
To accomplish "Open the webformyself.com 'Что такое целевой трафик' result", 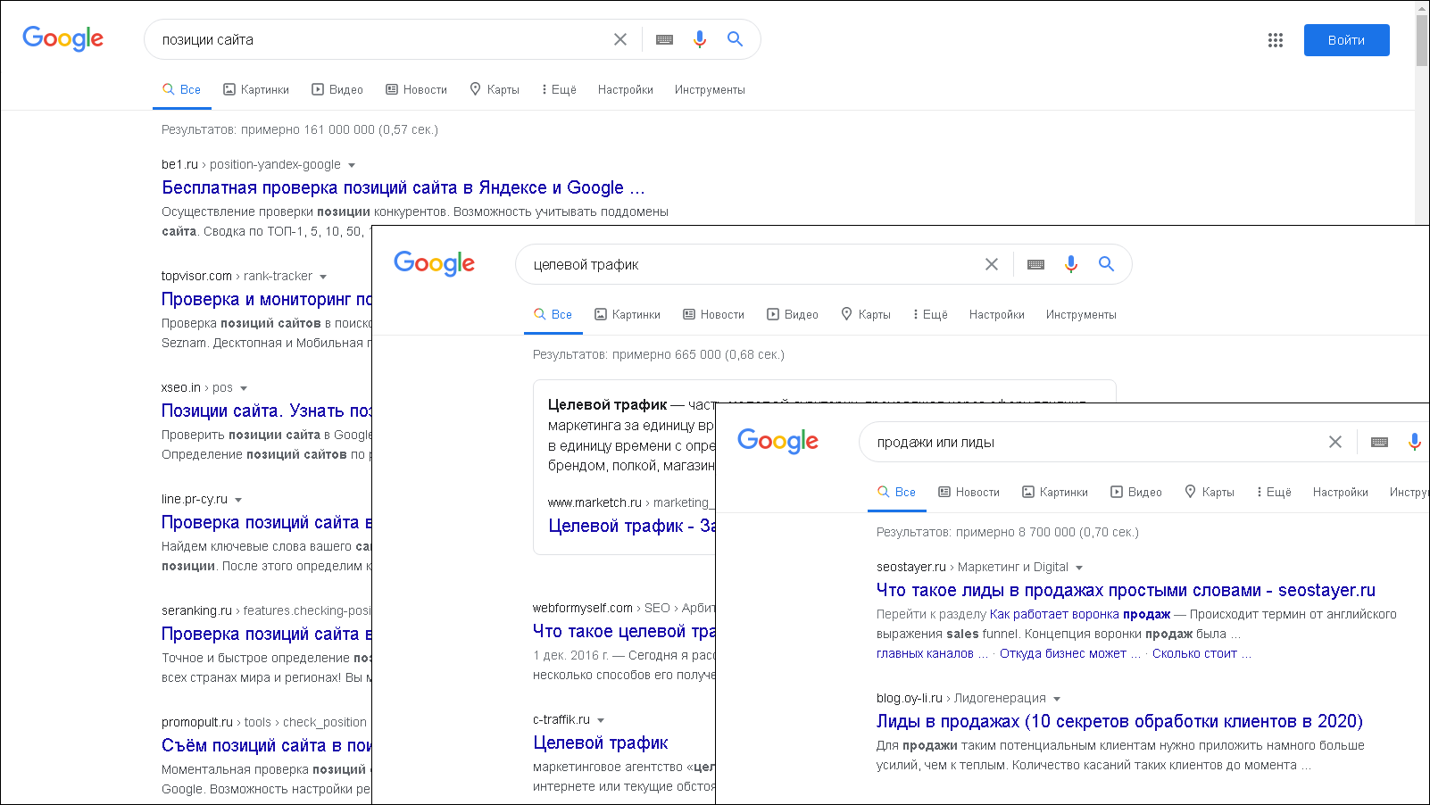I will [x=624, y=631].
